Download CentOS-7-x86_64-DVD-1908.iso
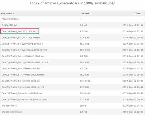This screenshot has height=115, width=145. pyautogui.click(x=19, y=31)
